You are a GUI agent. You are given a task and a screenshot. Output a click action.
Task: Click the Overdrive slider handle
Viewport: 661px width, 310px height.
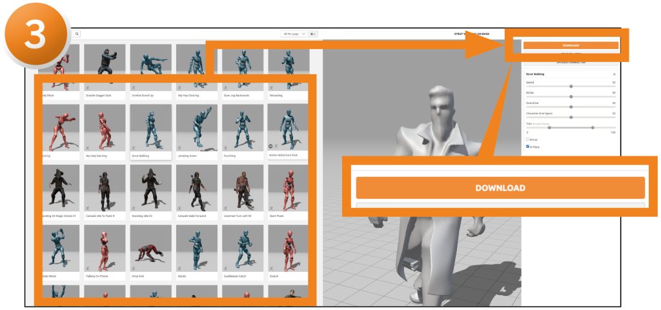[571, 107]
